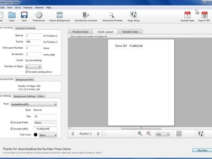Click the font Size input field
This screenshot has height=159, width=212.
(45, 116)
